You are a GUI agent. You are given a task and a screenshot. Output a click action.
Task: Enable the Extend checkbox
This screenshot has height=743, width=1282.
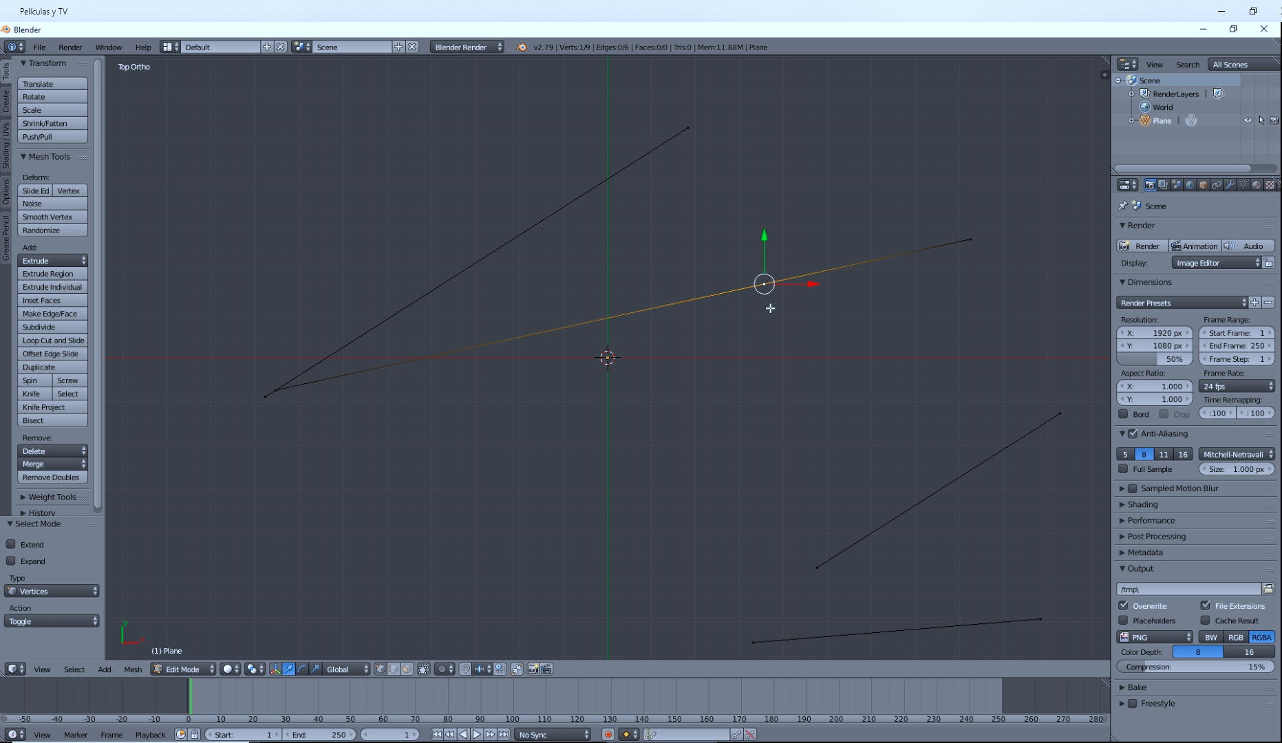pyautogui.click(x=11, y=544)
